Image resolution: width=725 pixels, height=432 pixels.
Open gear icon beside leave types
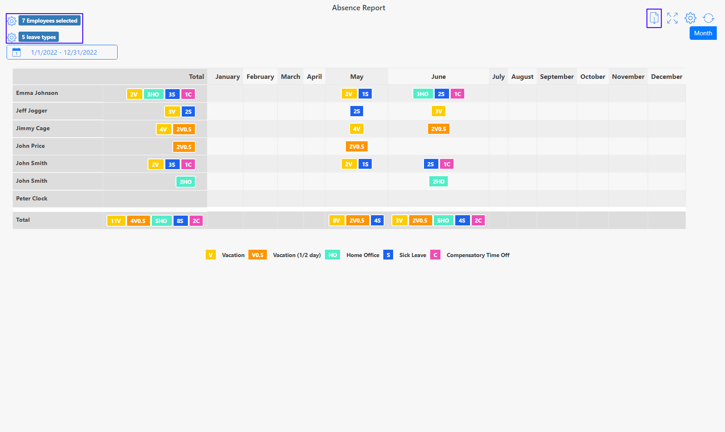pyautogui.click(x=12, y=37)
